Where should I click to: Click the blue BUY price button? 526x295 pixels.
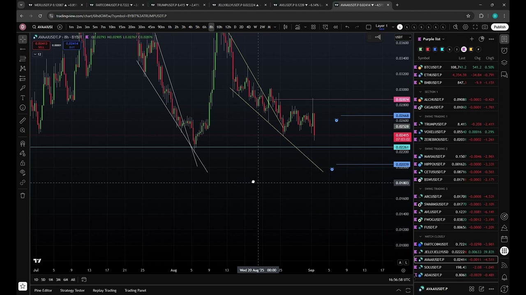(72, 45)
